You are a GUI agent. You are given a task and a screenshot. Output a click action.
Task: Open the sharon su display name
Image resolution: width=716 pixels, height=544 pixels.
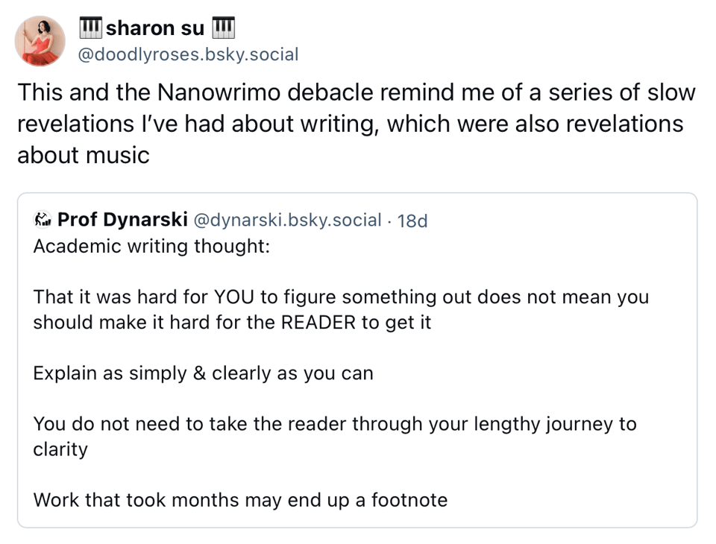tap(156, 28)
